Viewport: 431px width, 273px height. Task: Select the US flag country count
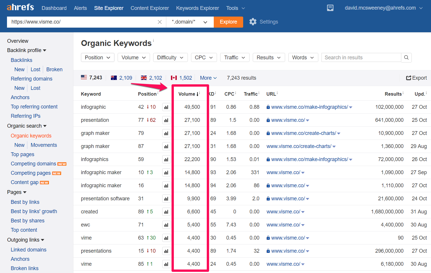91,78
